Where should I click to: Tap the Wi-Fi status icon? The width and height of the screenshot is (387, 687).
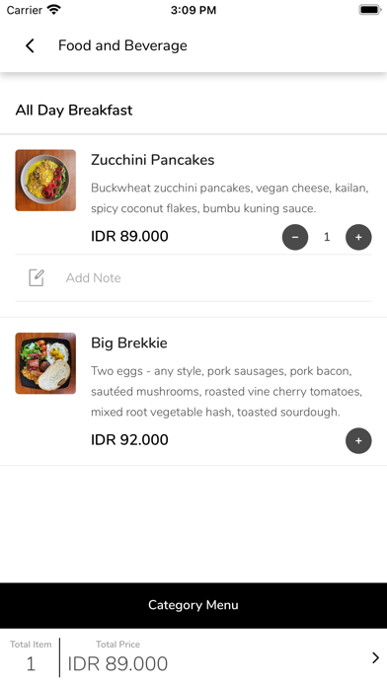click(x=54, y=10)
